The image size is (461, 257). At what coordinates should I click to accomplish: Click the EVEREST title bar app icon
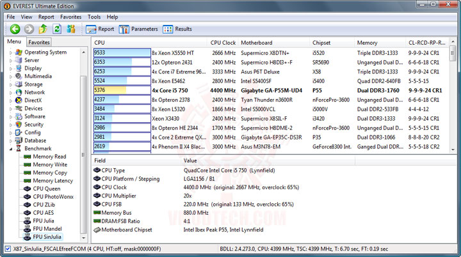[7, 6]
